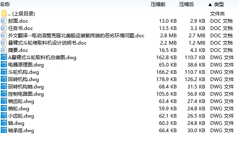Click the DWG icon beside 小齿轮.dwg
The height and width of the screenshot is (148, 239).
(x=4, y=116)
